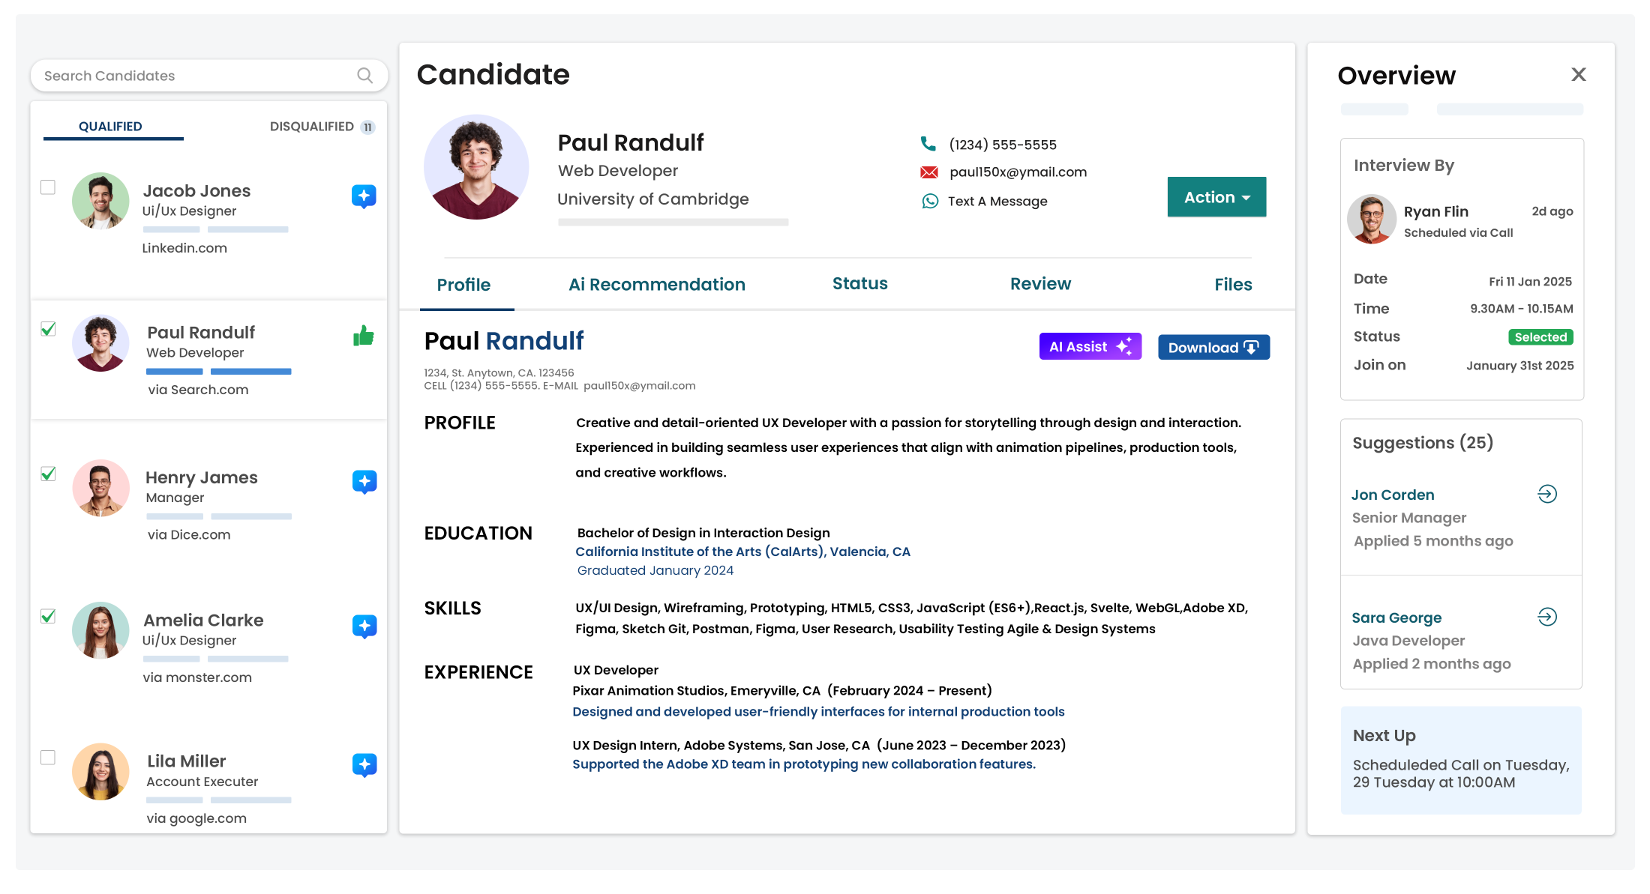Click the phone icon beside the number
The image size is (1650, 894).
click(928, 144)
